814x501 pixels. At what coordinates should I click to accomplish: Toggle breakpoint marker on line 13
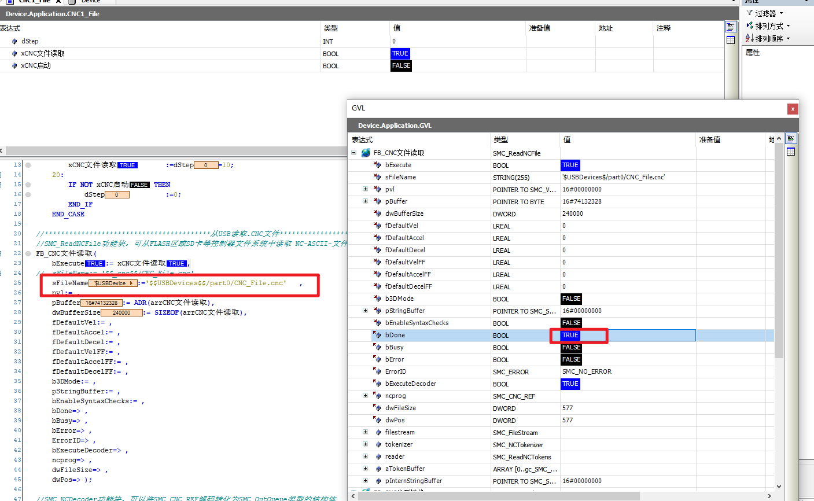click(28, 165)
